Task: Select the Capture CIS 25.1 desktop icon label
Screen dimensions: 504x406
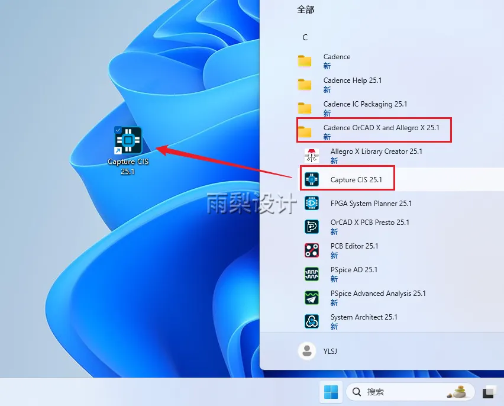Action: pyautogui.click(x=128, y=166)
